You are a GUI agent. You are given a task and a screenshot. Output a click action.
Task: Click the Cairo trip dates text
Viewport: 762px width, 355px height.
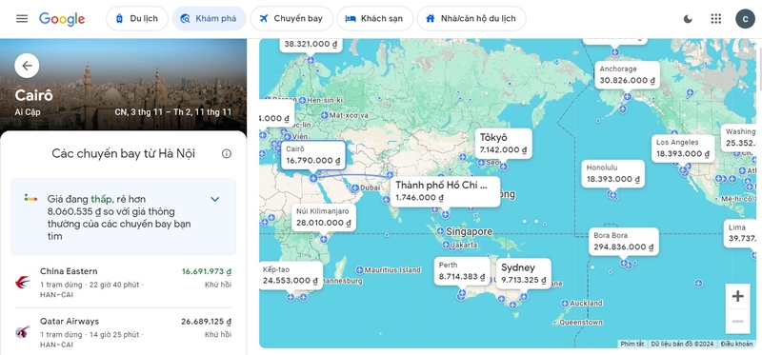coord(173,112)
